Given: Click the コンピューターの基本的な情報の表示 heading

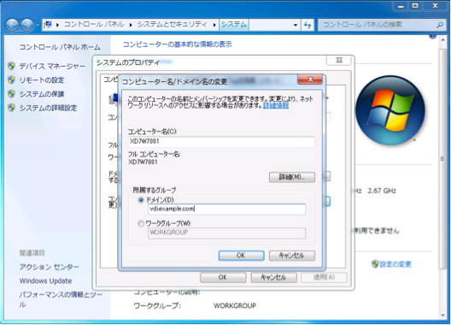Looking at the screenshot, I should [x=178, y=44].
